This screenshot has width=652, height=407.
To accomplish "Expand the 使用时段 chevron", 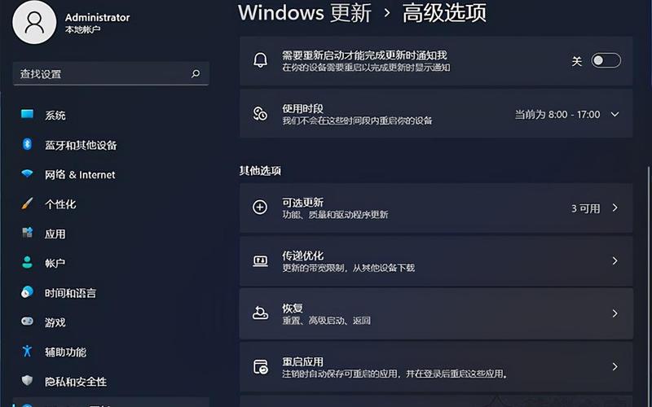I will click(x=615, y=114).
